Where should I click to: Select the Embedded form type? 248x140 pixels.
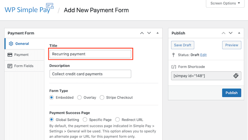(x=51, y=97)
